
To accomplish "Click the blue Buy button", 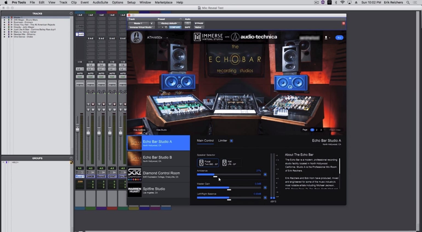I will pyautogui.click(x=339, y=38).
